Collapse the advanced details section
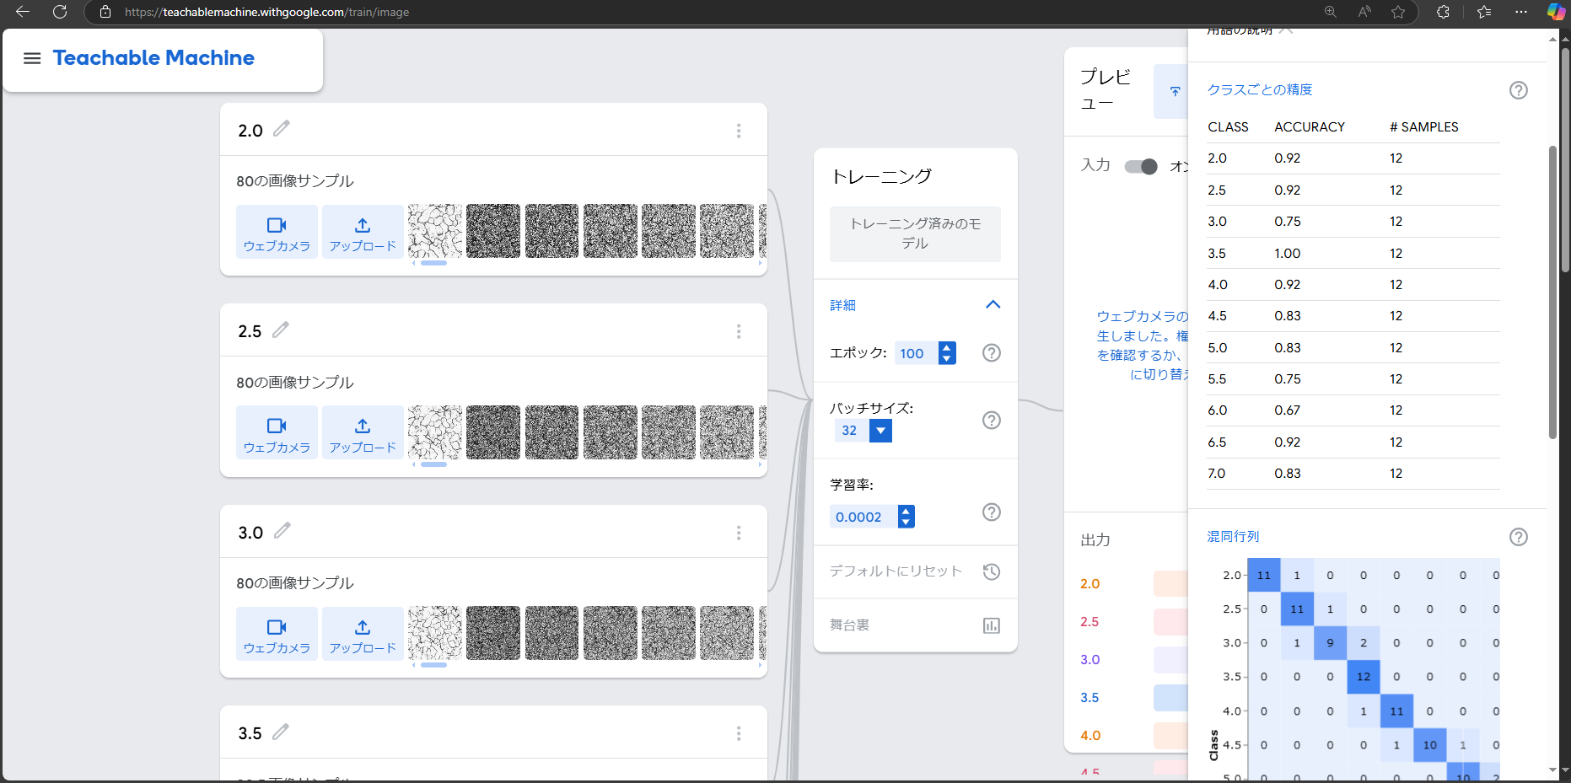 pos(993,305)
